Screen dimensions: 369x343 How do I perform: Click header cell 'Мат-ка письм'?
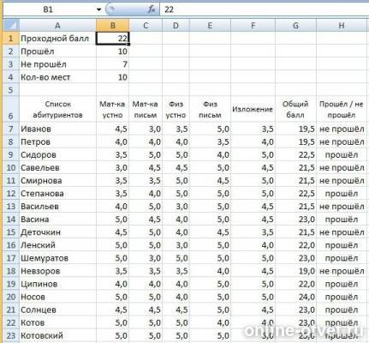(x=146, y=110)
